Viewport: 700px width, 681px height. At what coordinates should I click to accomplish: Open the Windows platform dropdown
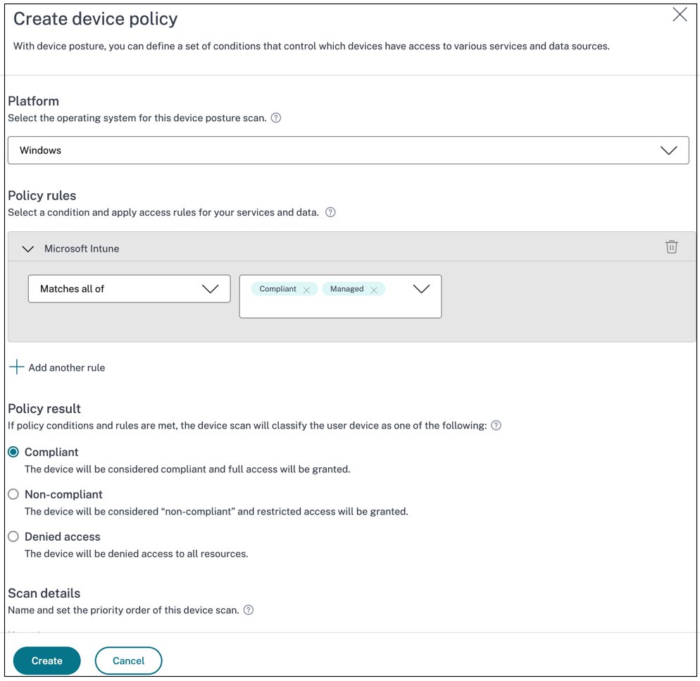(348, 150)
